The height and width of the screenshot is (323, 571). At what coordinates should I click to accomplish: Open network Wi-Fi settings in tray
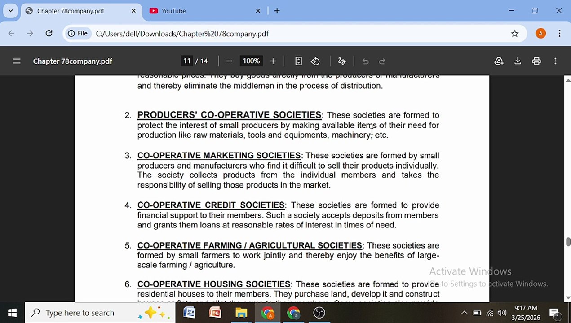(x=490, y=313)
